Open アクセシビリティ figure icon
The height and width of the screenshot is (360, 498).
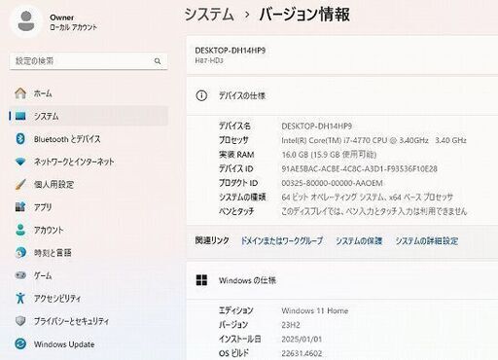pos(20,298)
